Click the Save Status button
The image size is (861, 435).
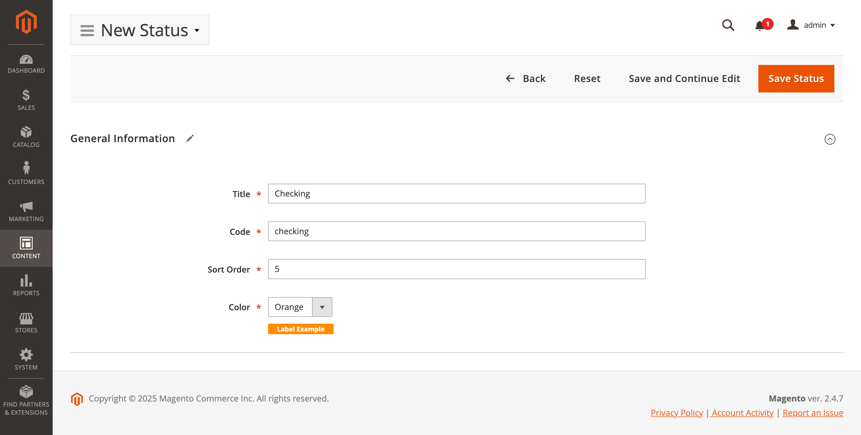(x=796, y=79)
